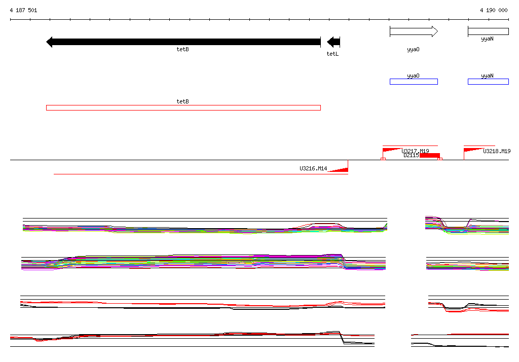Click the tetB label above red rectangle

[x=182, y=101]
